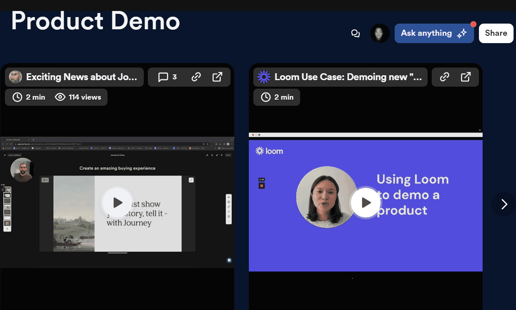This screenshot has height=310, width=516.
Task: Copy link for the Loom Use Case video
Action: [x=445, y=77]
